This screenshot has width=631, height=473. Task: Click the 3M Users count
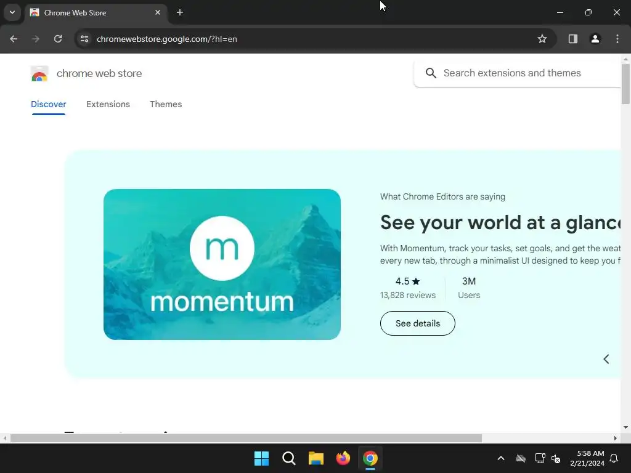(x=469, y=288)
